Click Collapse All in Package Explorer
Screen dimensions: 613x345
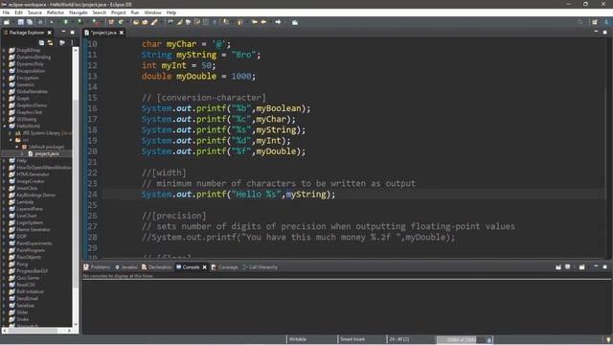(x=41, y=42)
